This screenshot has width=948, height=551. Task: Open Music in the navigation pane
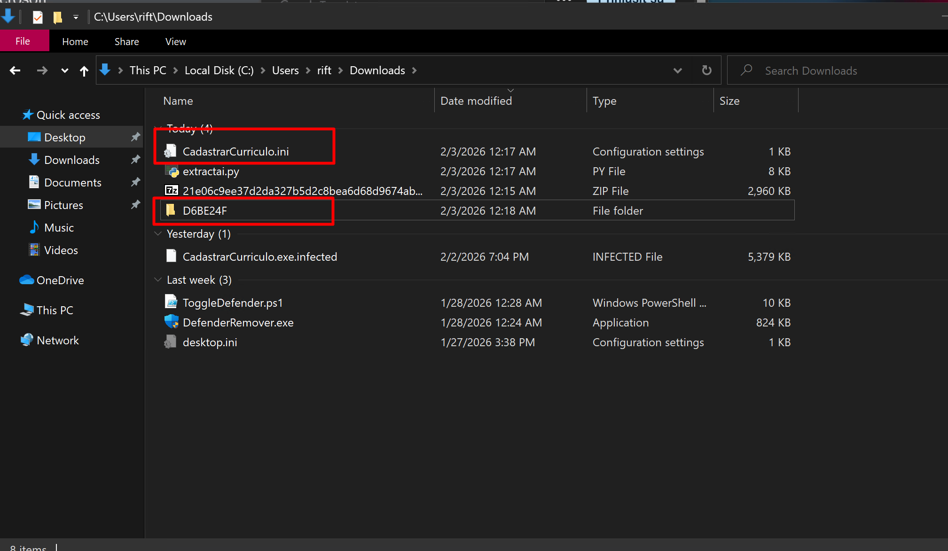coord(59,228)
